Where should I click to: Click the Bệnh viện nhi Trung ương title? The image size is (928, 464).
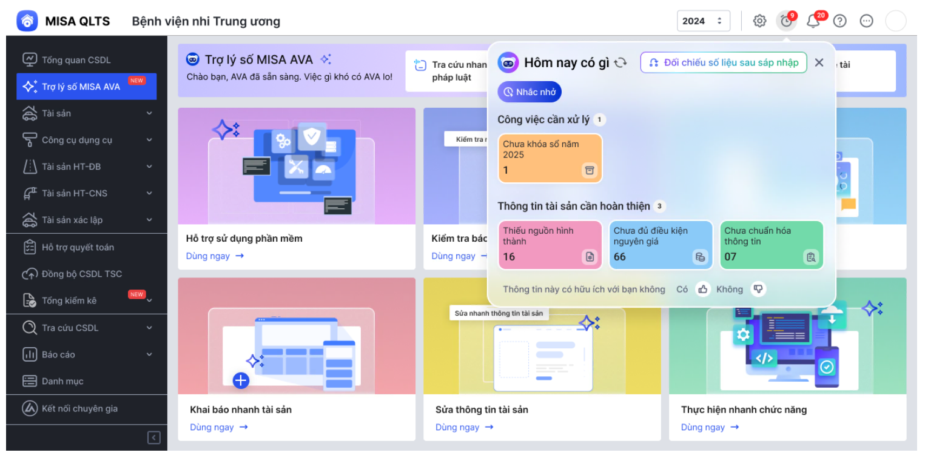(x=206, y=21)
